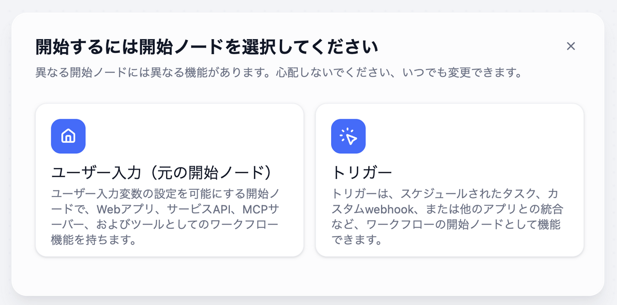Image resolution: width=617 pixels, height=305 pixels.
Task: Select the house symbol representing the original start node
Action: [68, 135]
